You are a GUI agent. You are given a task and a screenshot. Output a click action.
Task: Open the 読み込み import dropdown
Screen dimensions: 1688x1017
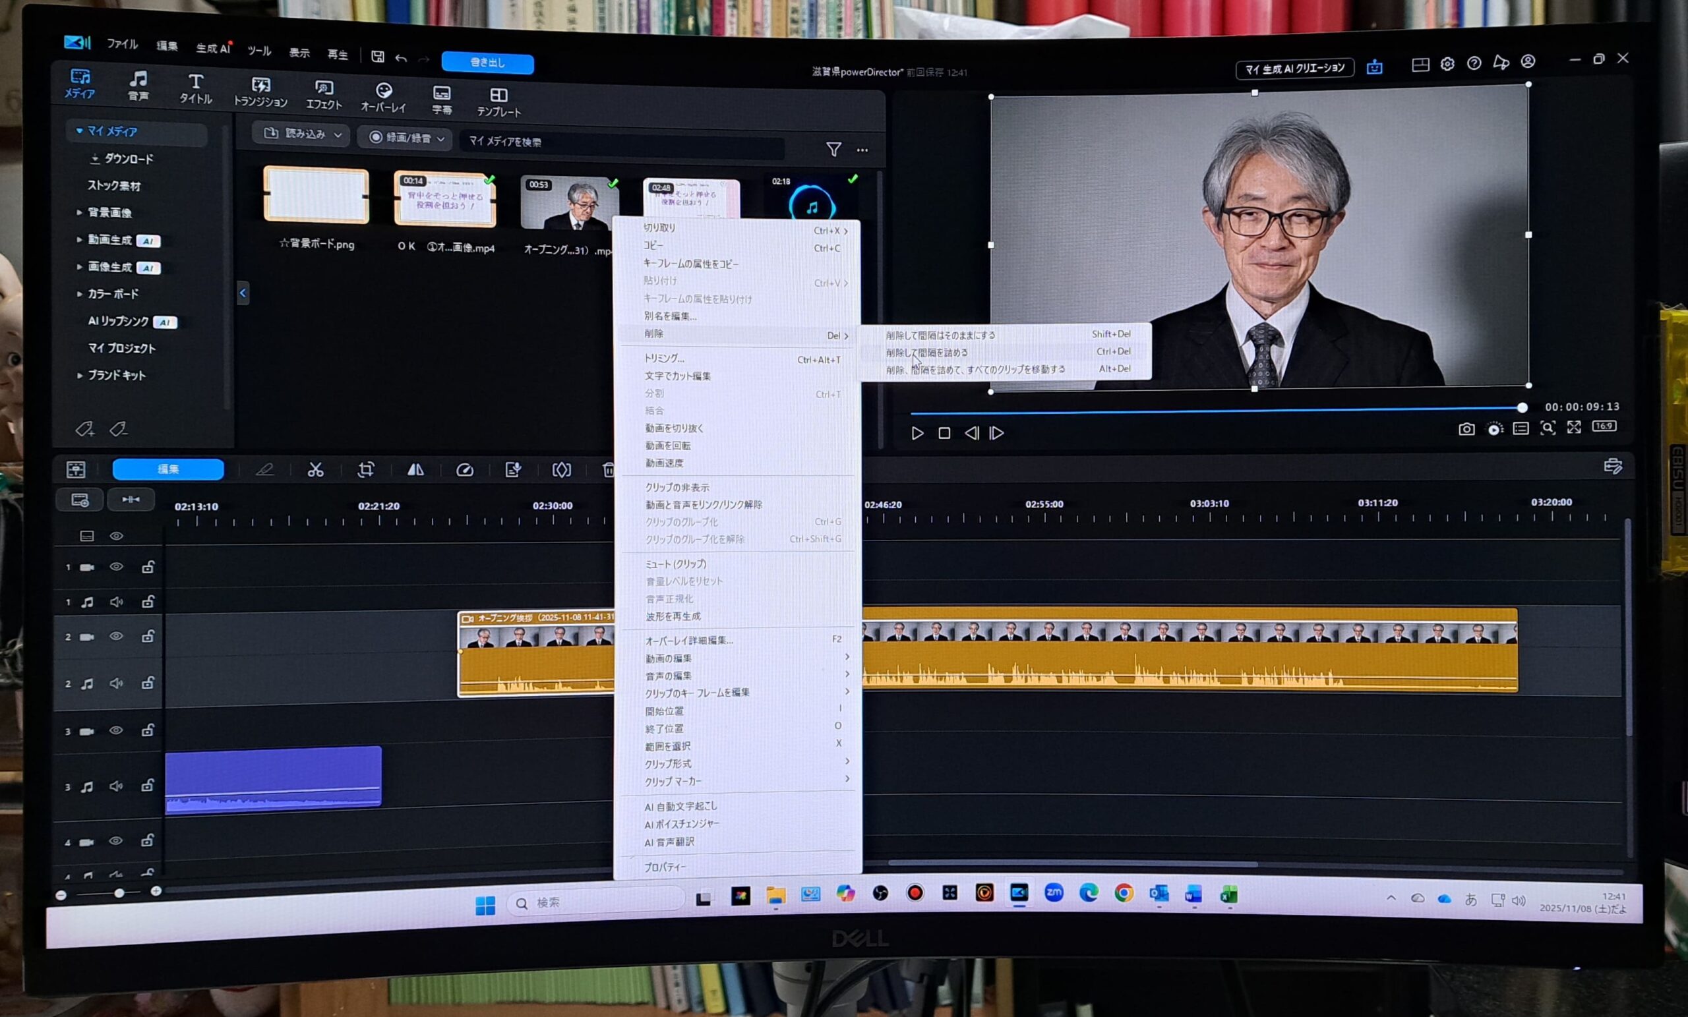[302, 134]
